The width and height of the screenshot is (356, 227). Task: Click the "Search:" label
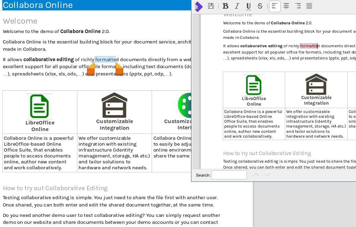(203, 175)
